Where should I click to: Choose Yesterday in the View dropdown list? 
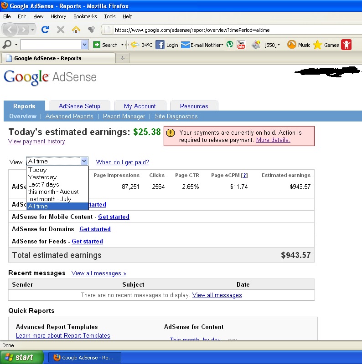(x=57, y=177)
